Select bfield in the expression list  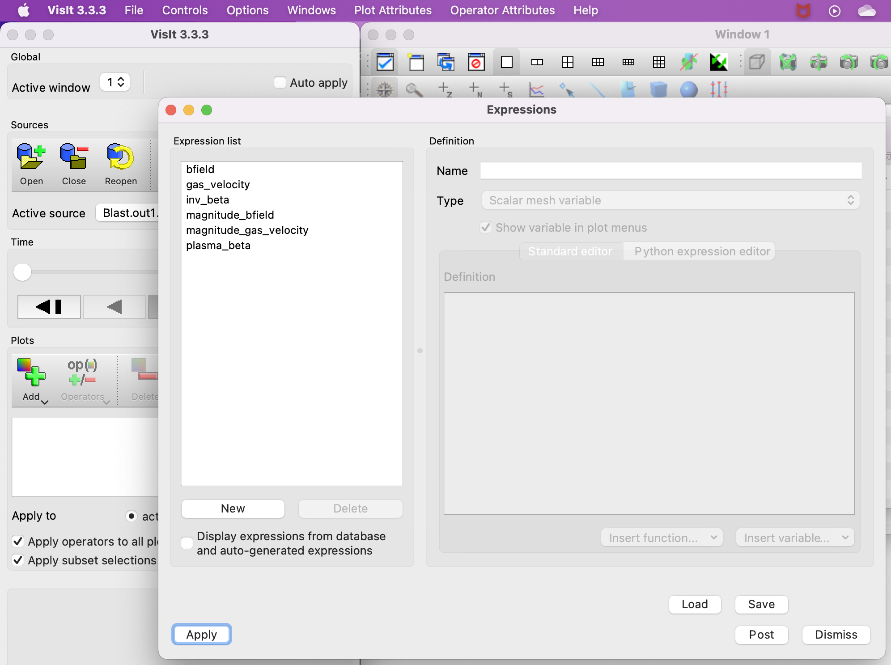[292, 169]
